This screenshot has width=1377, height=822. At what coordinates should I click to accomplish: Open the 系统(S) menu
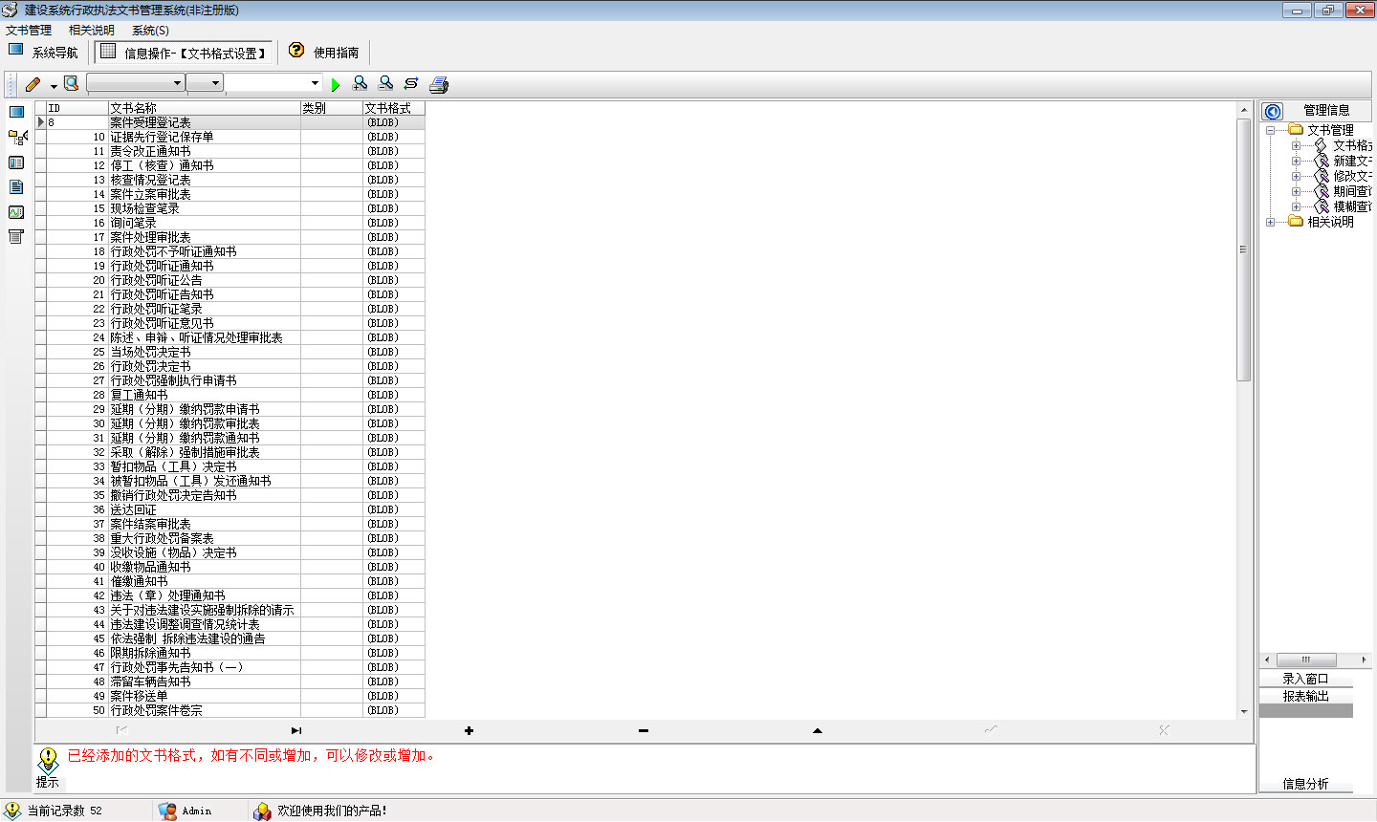[150, 30]
